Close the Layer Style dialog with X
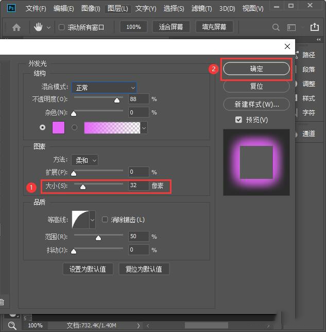The height and width of the screenshot is (332, 326). point(287,46)
